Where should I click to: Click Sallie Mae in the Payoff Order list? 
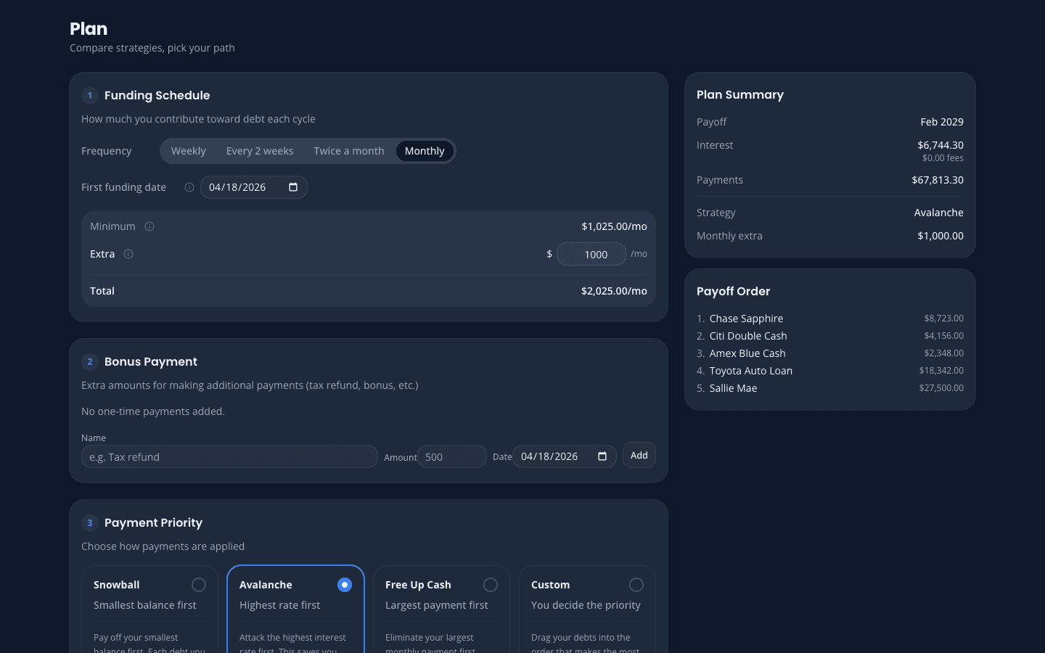pos(733,388)
